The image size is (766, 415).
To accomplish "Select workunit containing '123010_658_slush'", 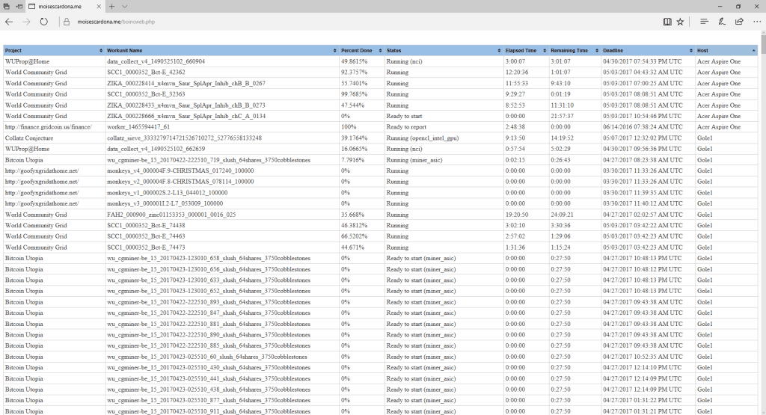I will pos(209,258).
